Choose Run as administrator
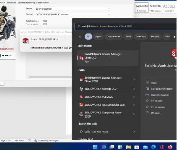 162,89
